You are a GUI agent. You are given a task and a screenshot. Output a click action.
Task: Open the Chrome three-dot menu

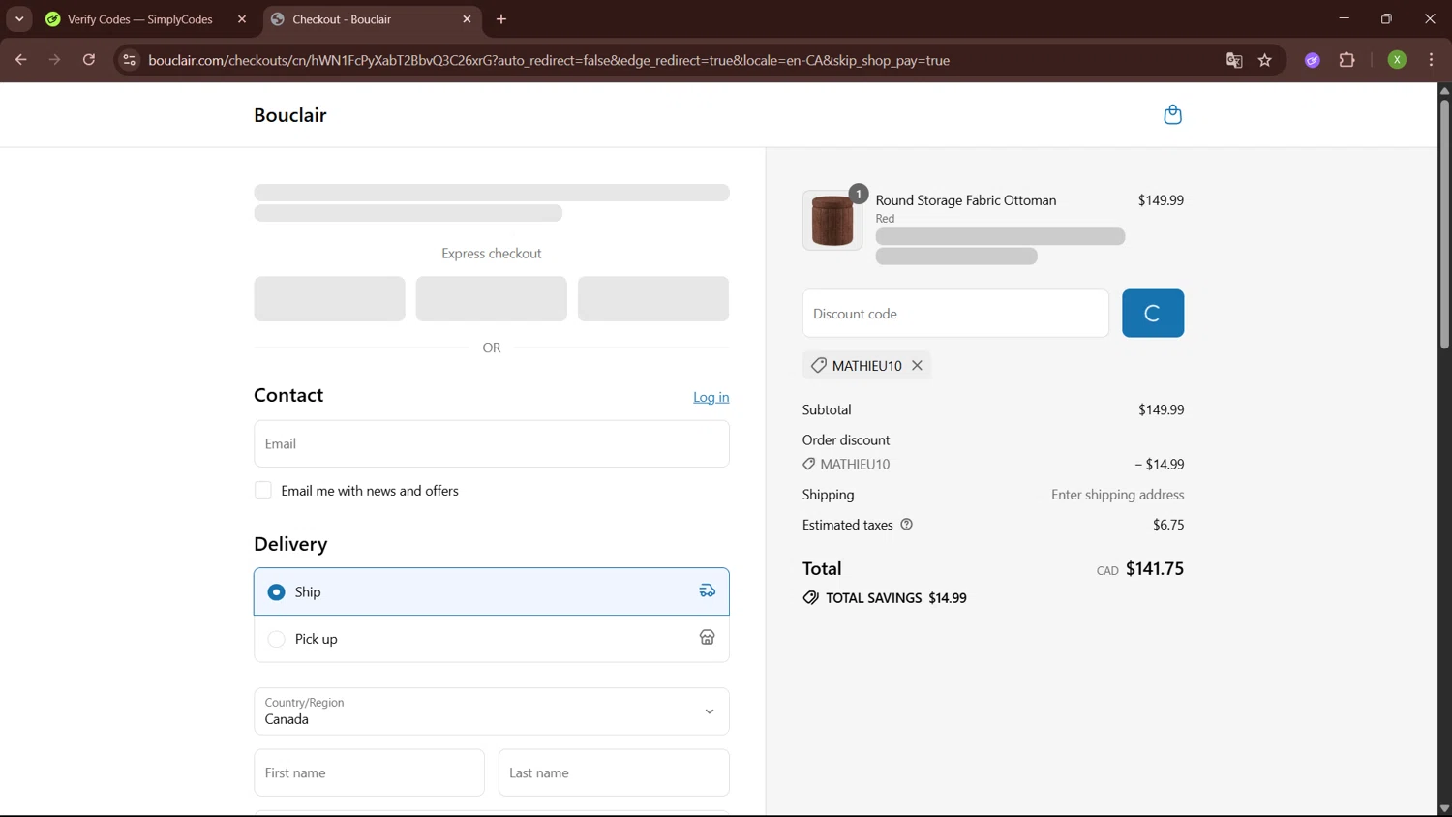(1431, 60)
